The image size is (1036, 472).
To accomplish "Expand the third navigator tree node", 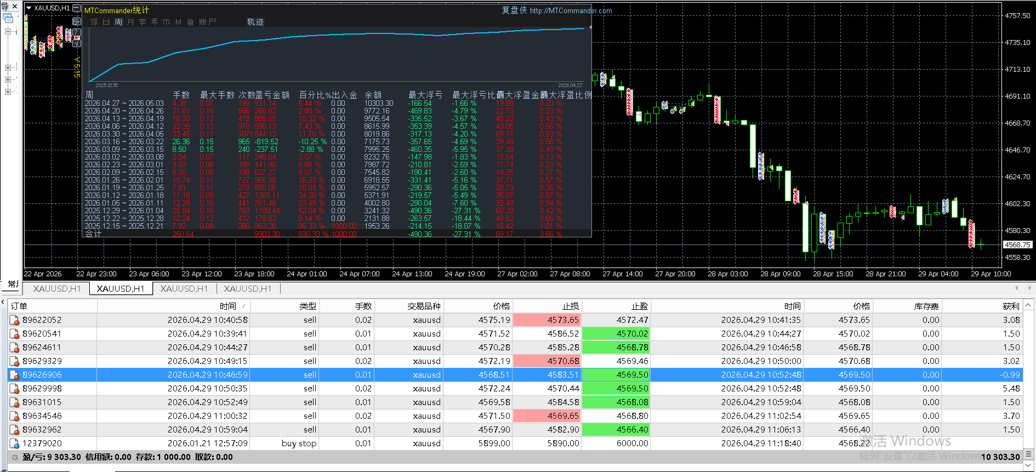I will [8, 80].
